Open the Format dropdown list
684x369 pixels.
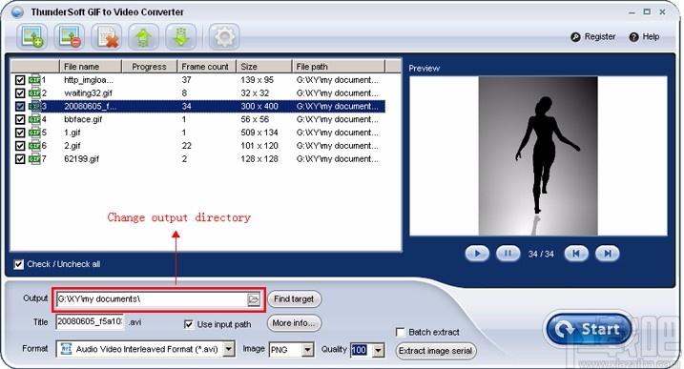(x=229, y=349)
